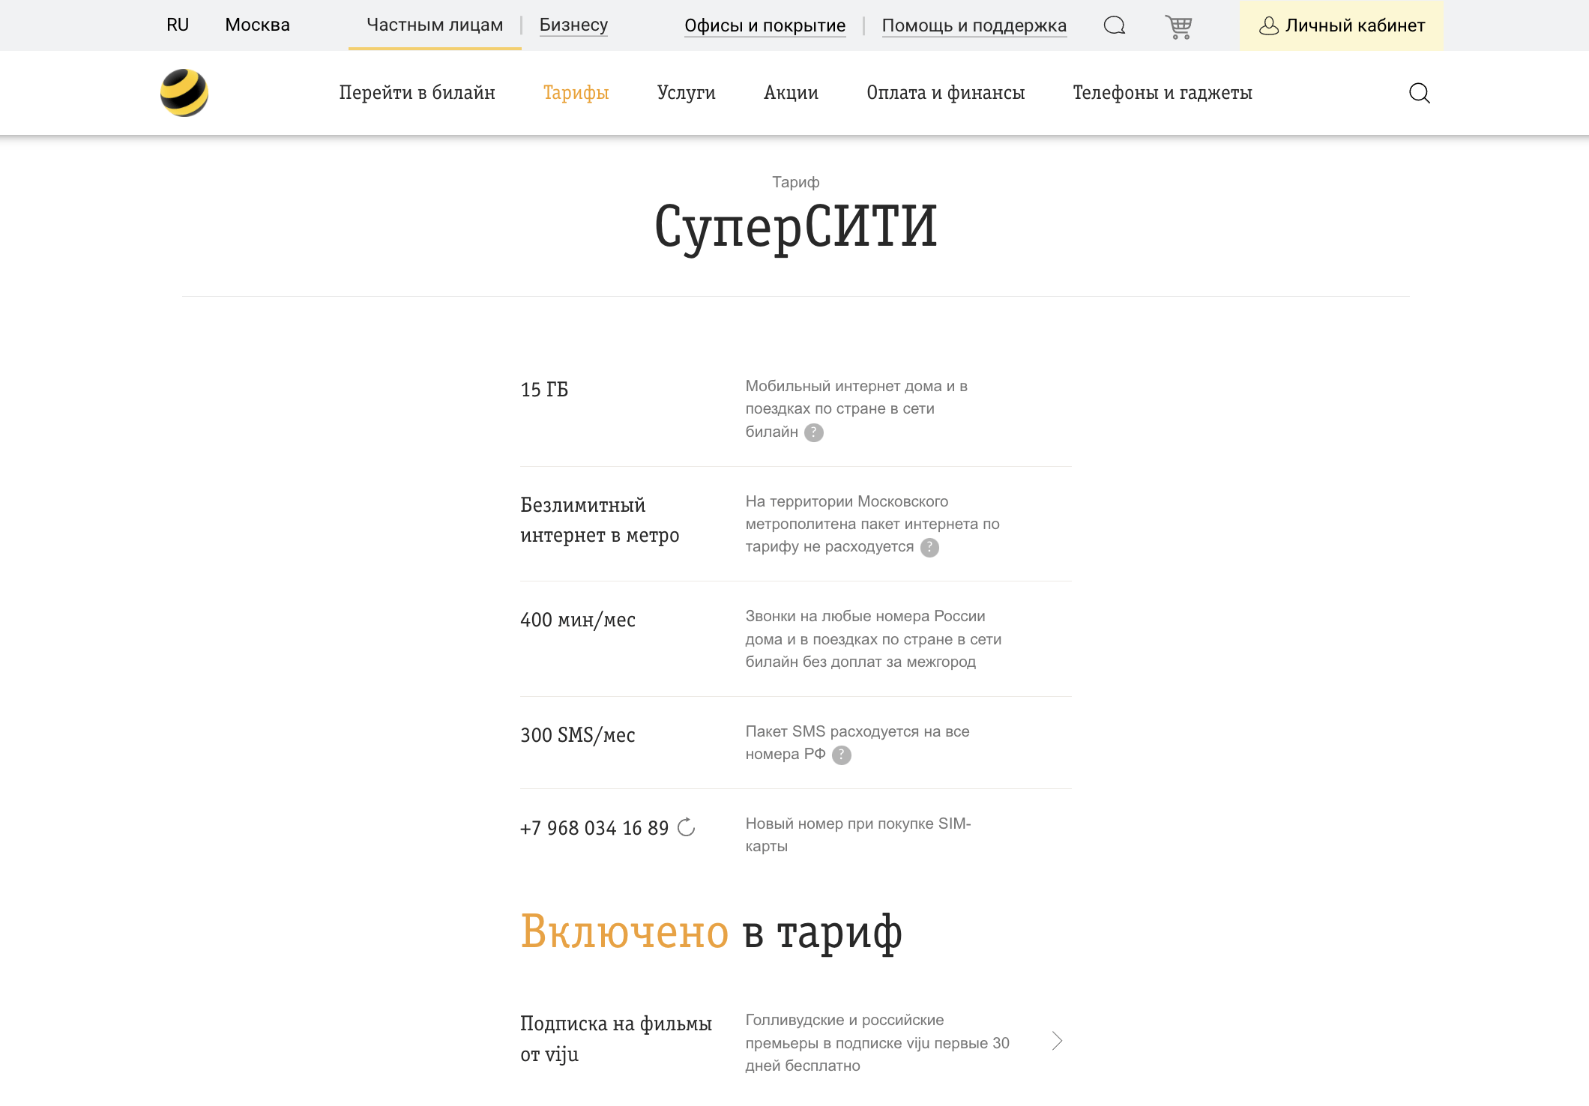This screenshot has width=1589, height=1106.
Task: Click the person icon in Личный кабинет
Action: [1268, 25]
